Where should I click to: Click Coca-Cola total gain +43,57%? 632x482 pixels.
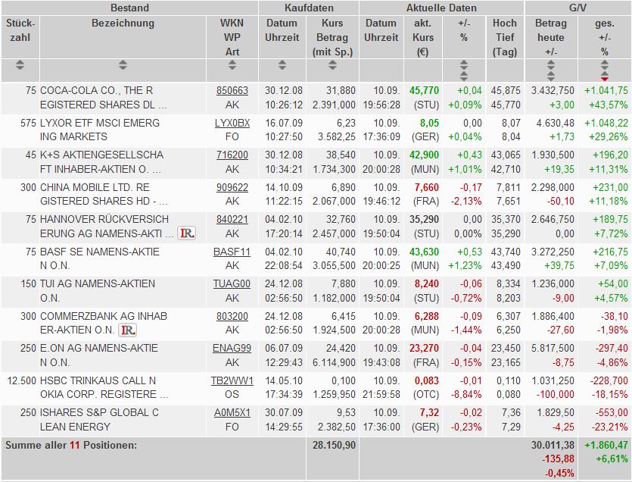coord(609,105)
